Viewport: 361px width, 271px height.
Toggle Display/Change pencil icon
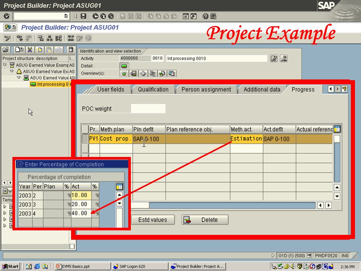8,38
